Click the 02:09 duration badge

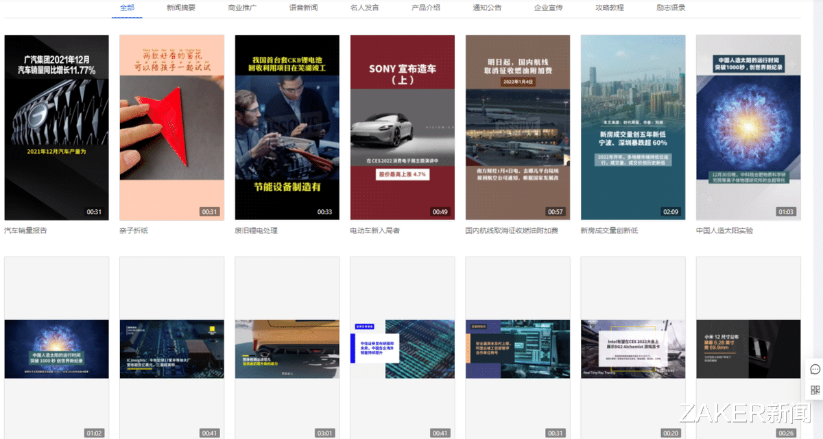[x=670, y=212]
